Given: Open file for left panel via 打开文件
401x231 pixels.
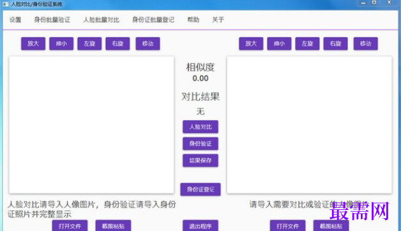Looking at the screenshot, I should point(70,226).
